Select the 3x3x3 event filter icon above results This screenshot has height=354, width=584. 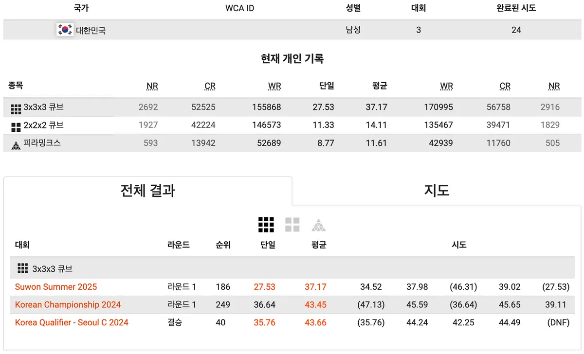click(x=266, y=224)
